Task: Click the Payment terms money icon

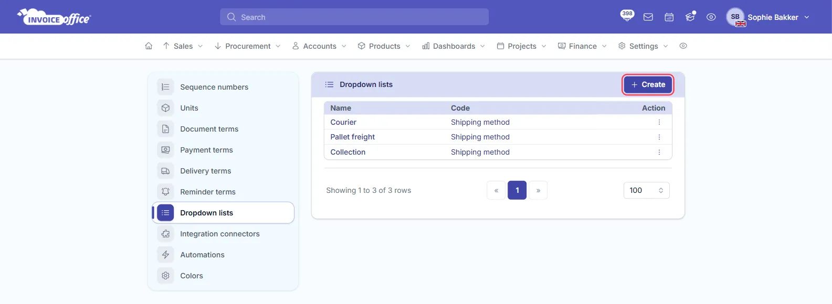Action: pos(165,150)
